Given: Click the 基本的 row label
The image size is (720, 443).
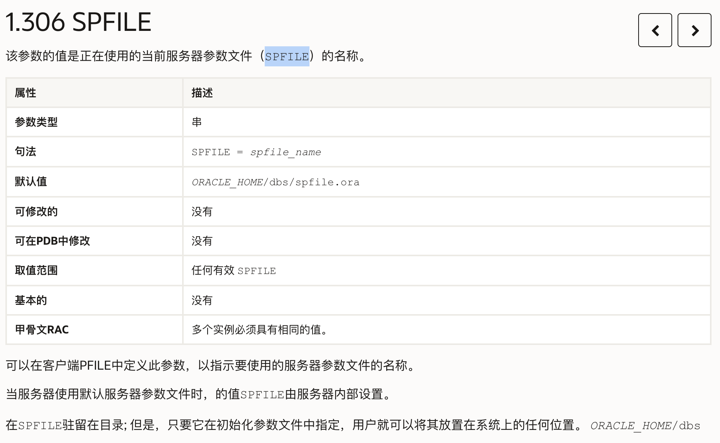Looking at the screenshot, I should (x=31, y=300).
